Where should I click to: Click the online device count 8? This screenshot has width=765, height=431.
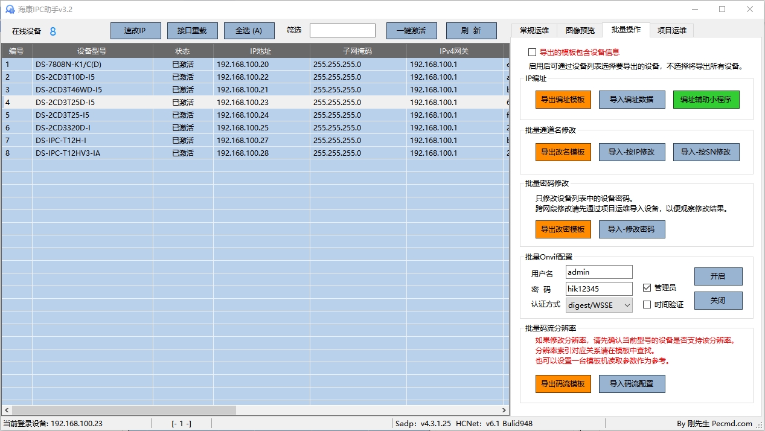(53, 31)
